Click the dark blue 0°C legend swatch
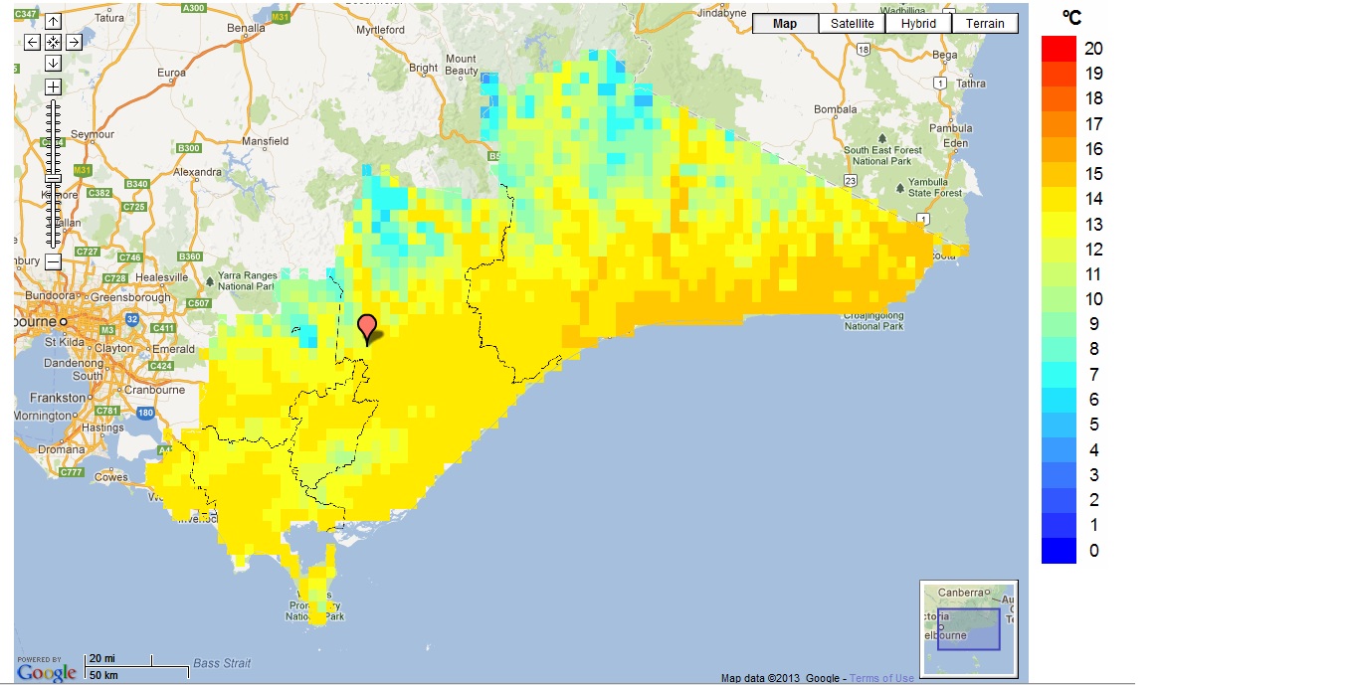The width and height of the screenshot is (1353, 685). click(1059, 551)
